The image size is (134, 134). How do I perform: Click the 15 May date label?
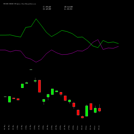tap(35, 127)
